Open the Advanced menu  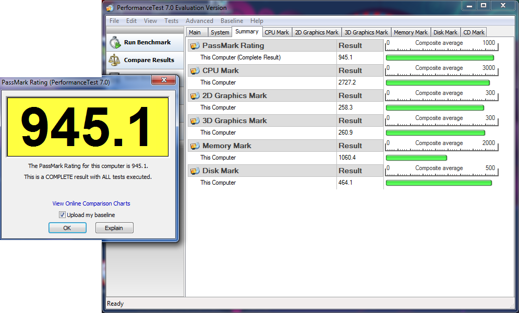(x=199, y=20)
